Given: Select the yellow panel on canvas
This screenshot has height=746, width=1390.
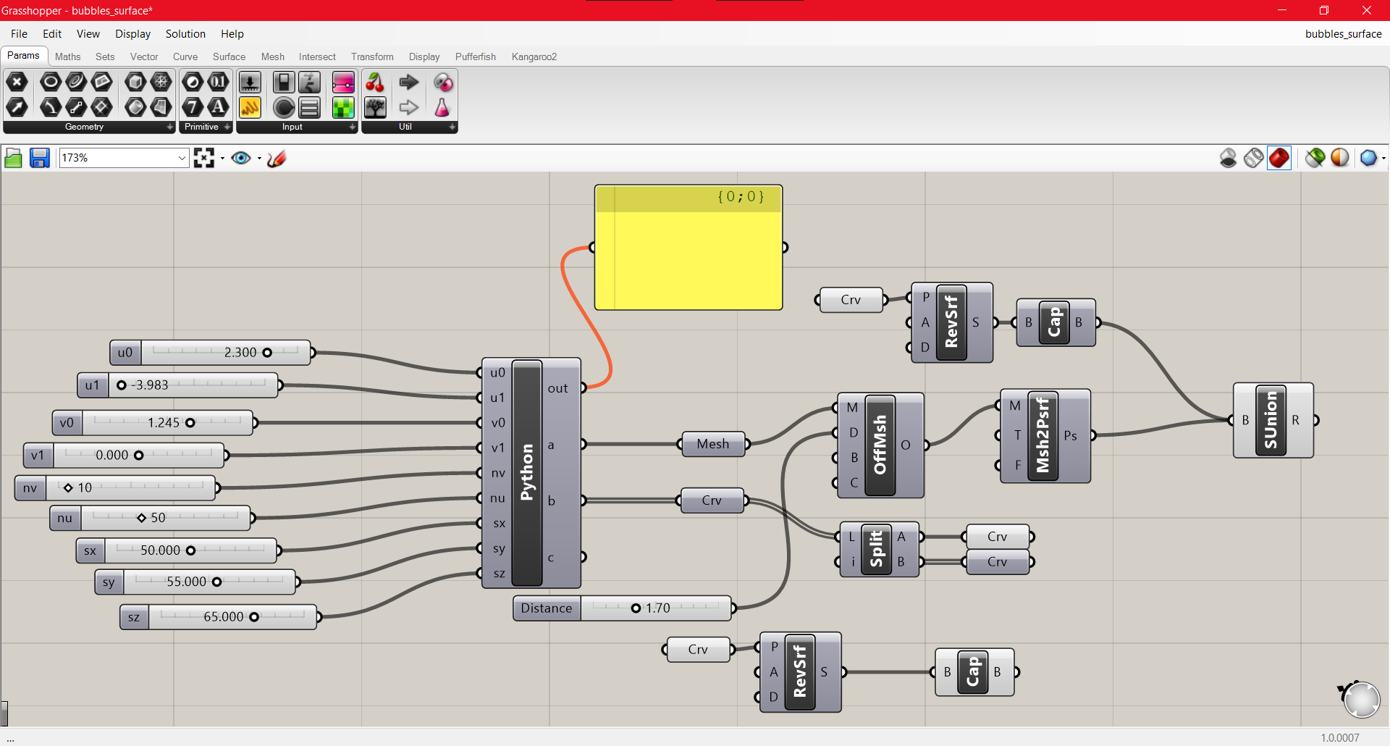Looking at the screenshot, I should (688, 248).
